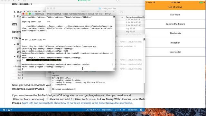
Task: Click the back Terminal top-right marker icon
Action: point(144,39)
